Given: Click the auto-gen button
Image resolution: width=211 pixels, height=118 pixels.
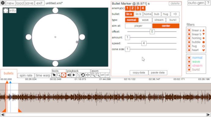Looking at the screenshot, I should (196, 3).
